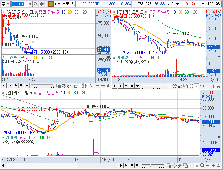
Task: Click magnifier zoom tool in monthly chart toolbar
Action: (92, 86)
